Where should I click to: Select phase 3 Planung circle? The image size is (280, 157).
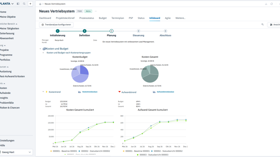point(111,31)
